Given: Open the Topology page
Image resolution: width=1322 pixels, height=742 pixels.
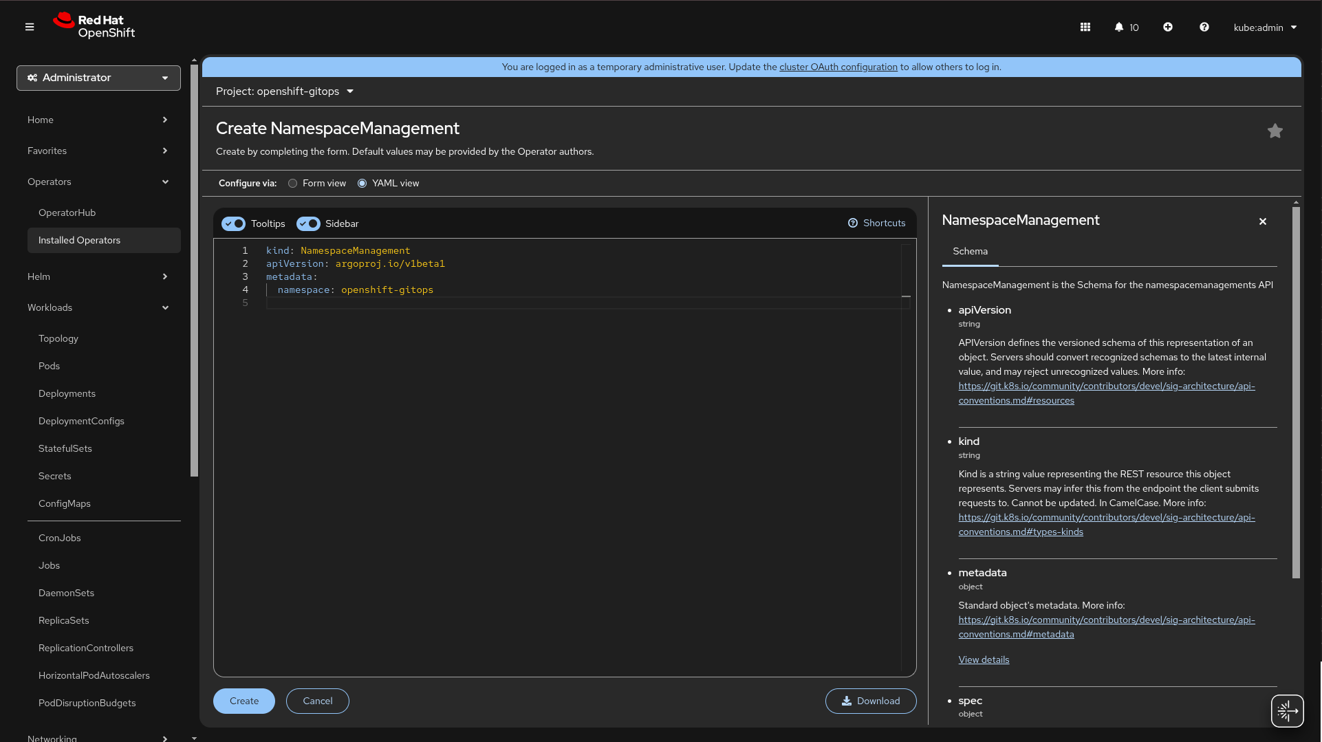Looking at the screenshot, I should (58, 338).
